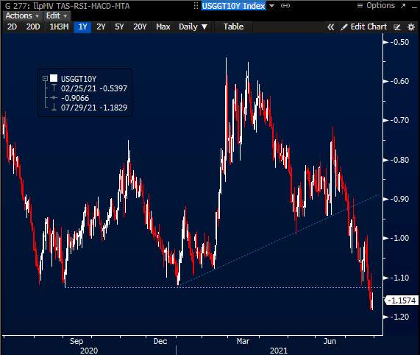This screenshot has height=355, width=420.
Task: Click the annotate pencil-note icon
Action: tap(397, 27)
